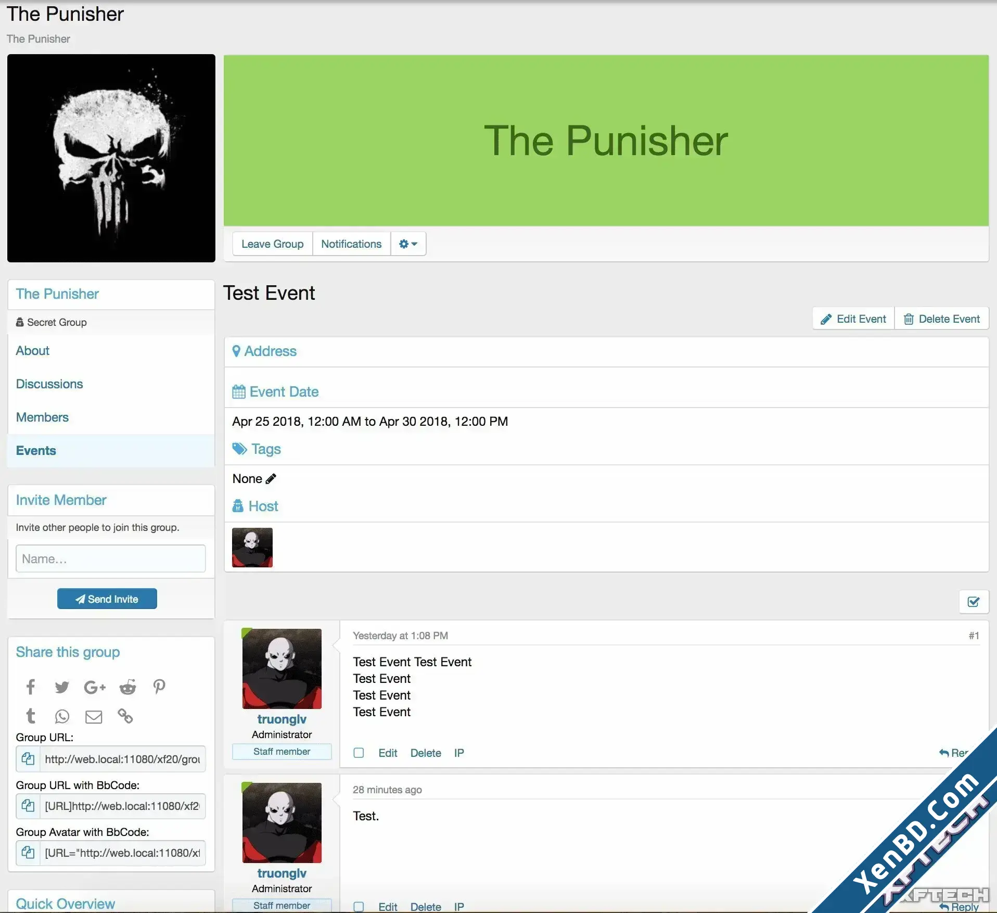
Task: Edit post #1 via Edit link
Action: tap(388, 753)
